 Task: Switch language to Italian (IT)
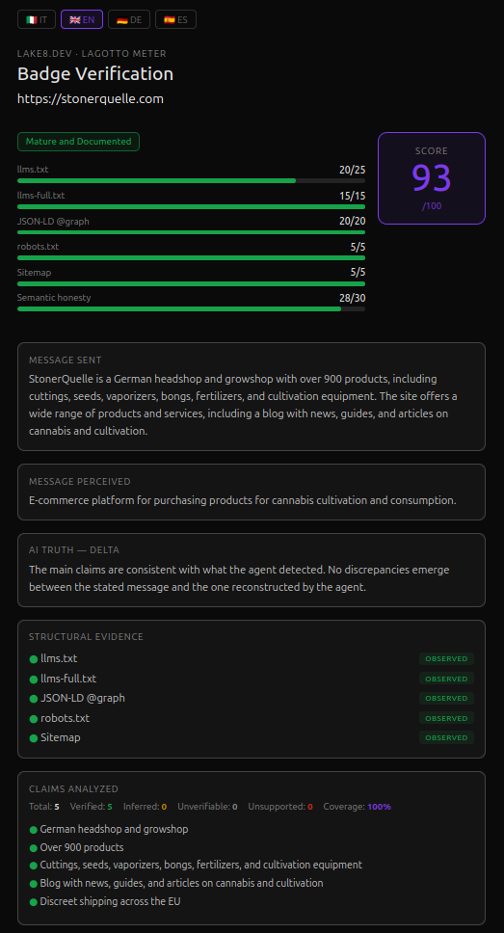click(37, 19)
